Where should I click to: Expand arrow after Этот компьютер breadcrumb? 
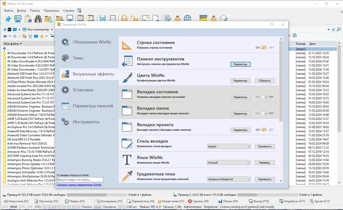point(52,29)
